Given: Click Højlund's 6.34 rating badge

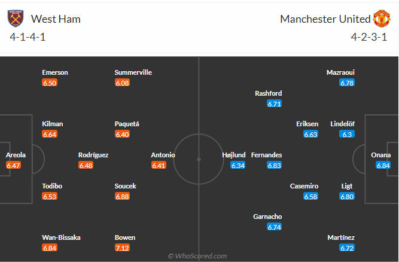Looking at the screenshot, I should point(238,165).
